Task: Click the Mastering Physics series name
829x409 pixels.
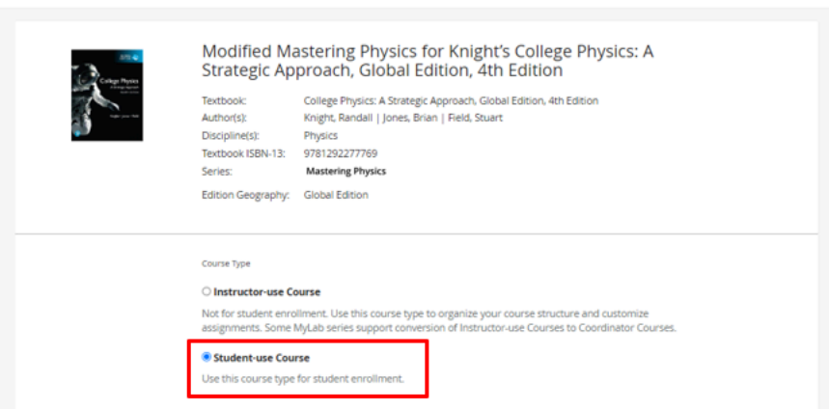Action: pos(345,172)
